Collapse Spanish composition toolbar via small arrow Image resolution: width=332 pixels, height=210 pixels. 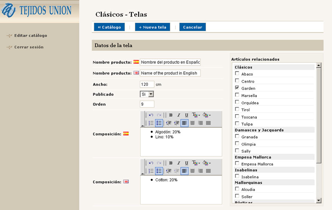[142, 126]
